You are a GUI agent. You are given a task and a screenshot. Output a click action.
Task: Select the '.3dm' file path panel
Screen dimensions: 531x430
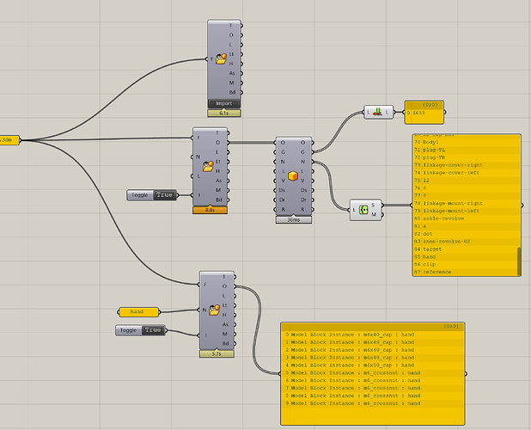(9, 139)
